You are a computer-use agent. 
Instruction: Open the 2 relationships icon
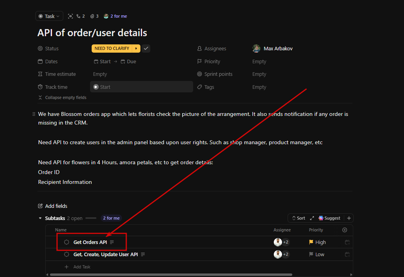81,16
